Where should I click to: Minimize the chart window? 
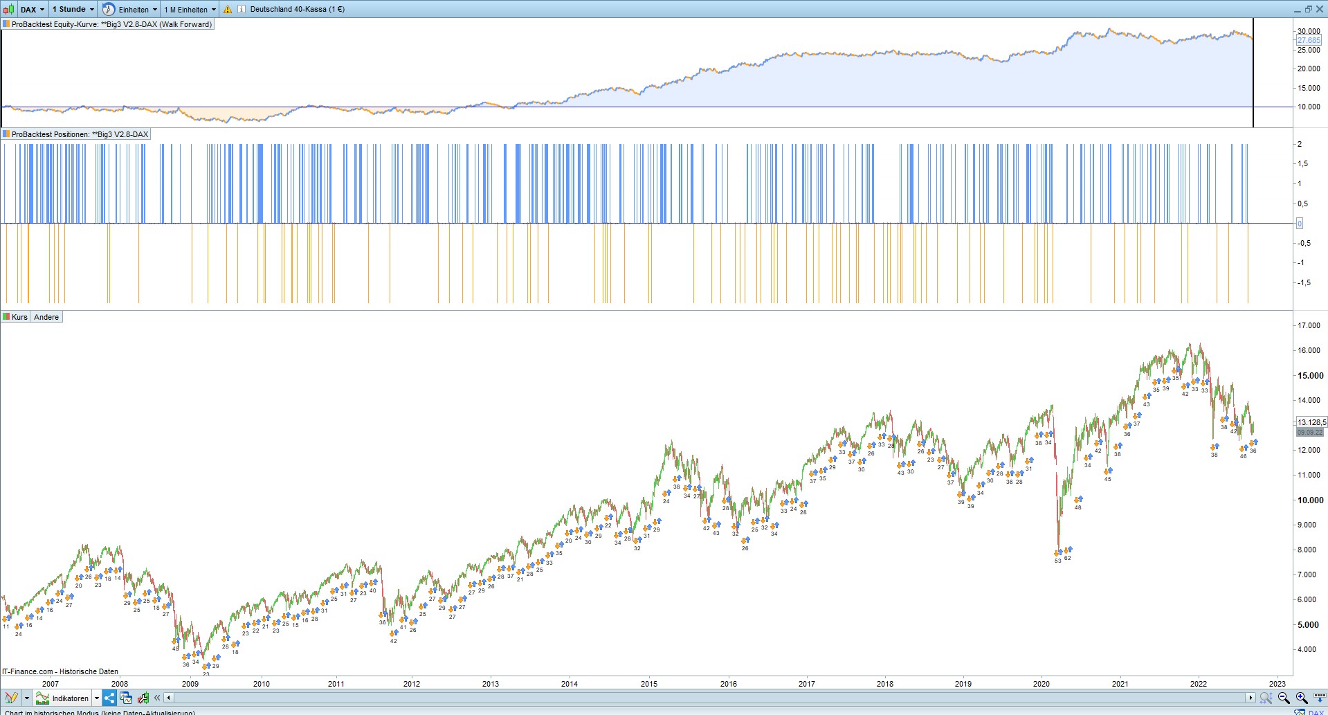pos(1298,9)
